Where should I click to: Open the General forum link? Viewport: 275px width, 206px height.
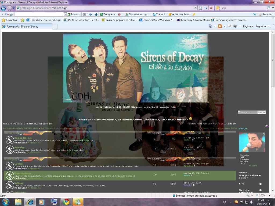tap(19, 164)
